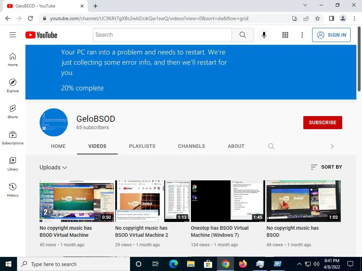
Task: Click the GeloBSOD channel avatar
Action: (54, 122)
